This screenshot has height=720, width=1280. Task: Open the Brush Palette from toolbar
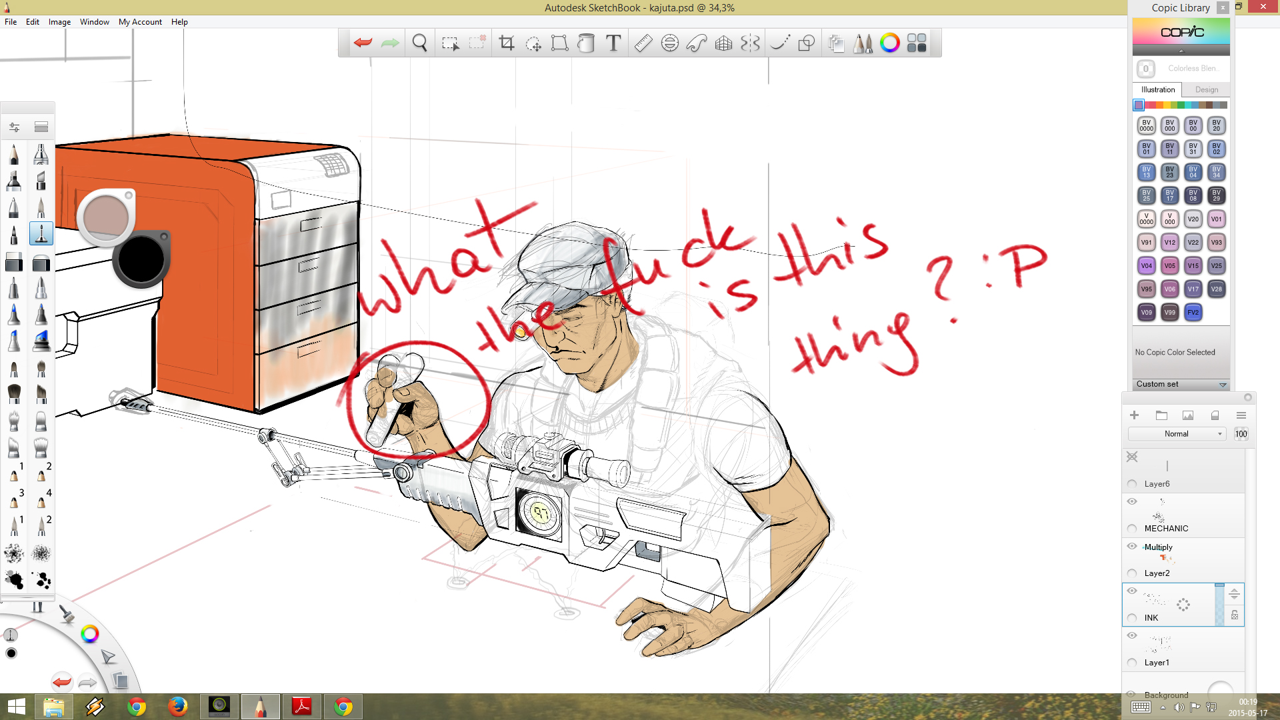coord(863,43)
